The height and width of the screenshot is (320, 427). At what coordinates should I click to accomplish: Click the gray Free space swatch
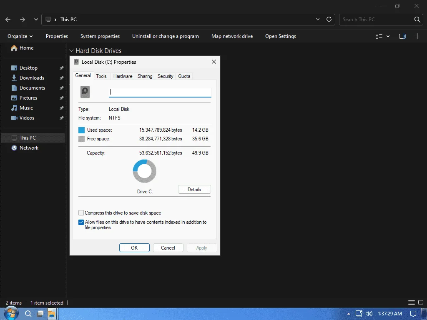[81, 139]
